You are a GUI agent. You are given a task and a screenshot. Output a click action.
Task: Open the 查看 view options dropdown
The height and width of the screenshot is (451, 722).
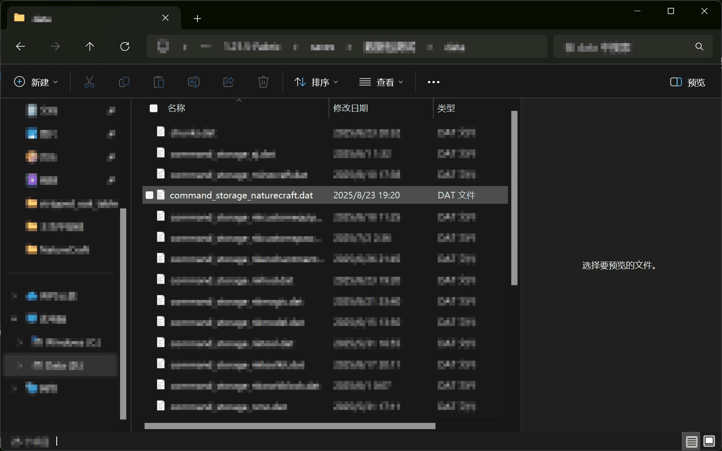point(381,82)
